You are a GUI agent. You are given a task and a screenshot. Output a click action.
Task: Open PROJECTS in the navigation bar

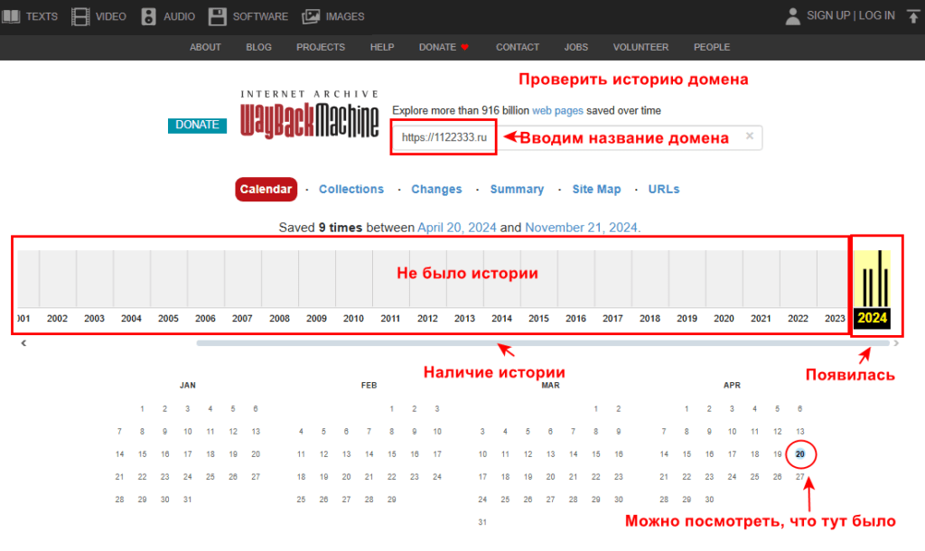tap(321, 47)
